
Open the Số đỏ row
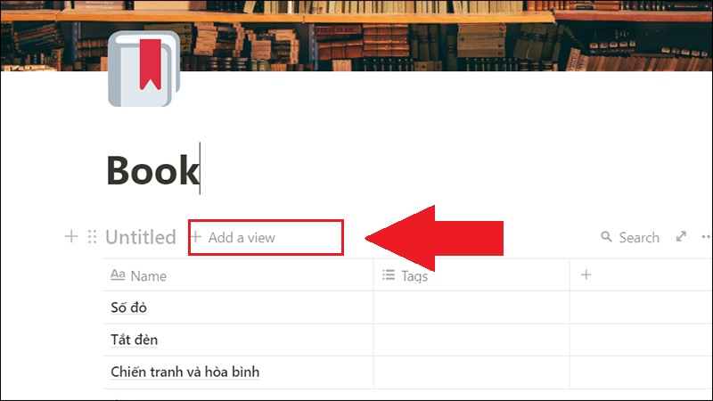click(128, 307)
